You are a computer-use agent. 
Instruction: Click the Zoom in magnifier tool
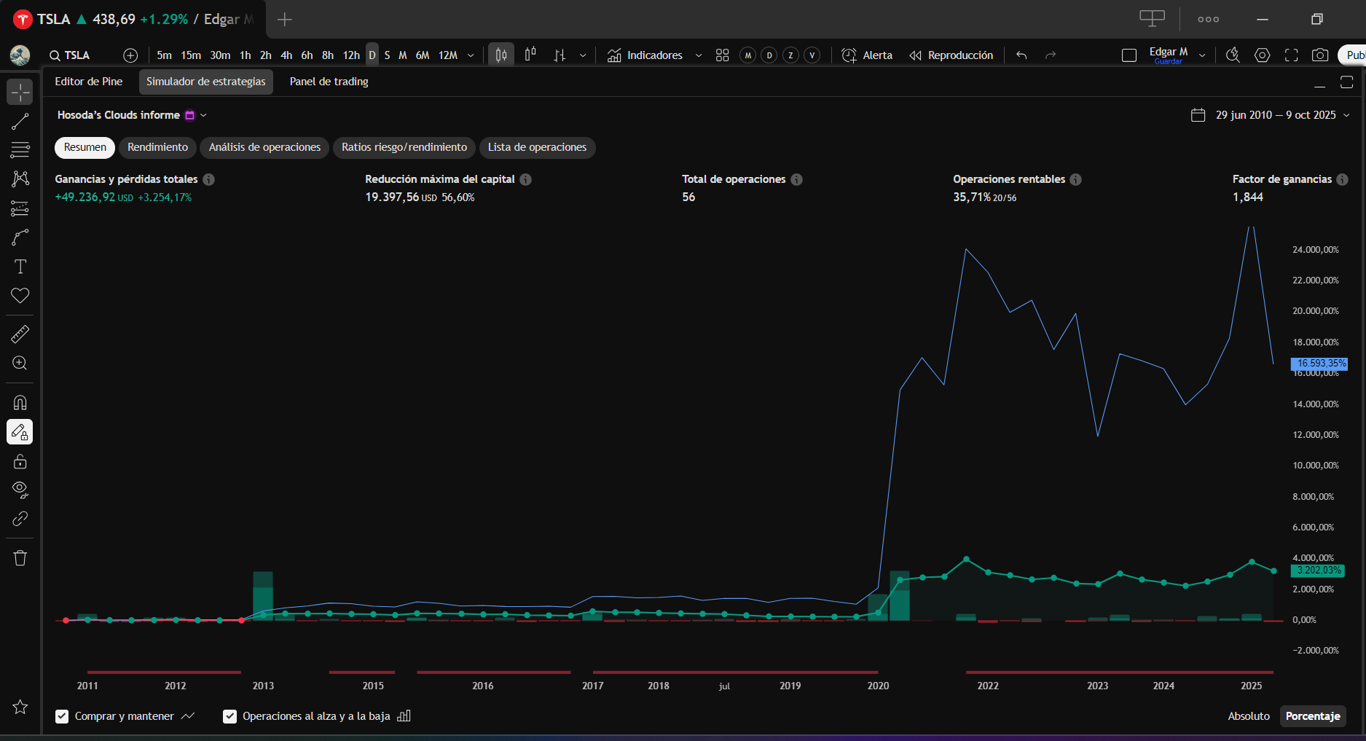20,364
